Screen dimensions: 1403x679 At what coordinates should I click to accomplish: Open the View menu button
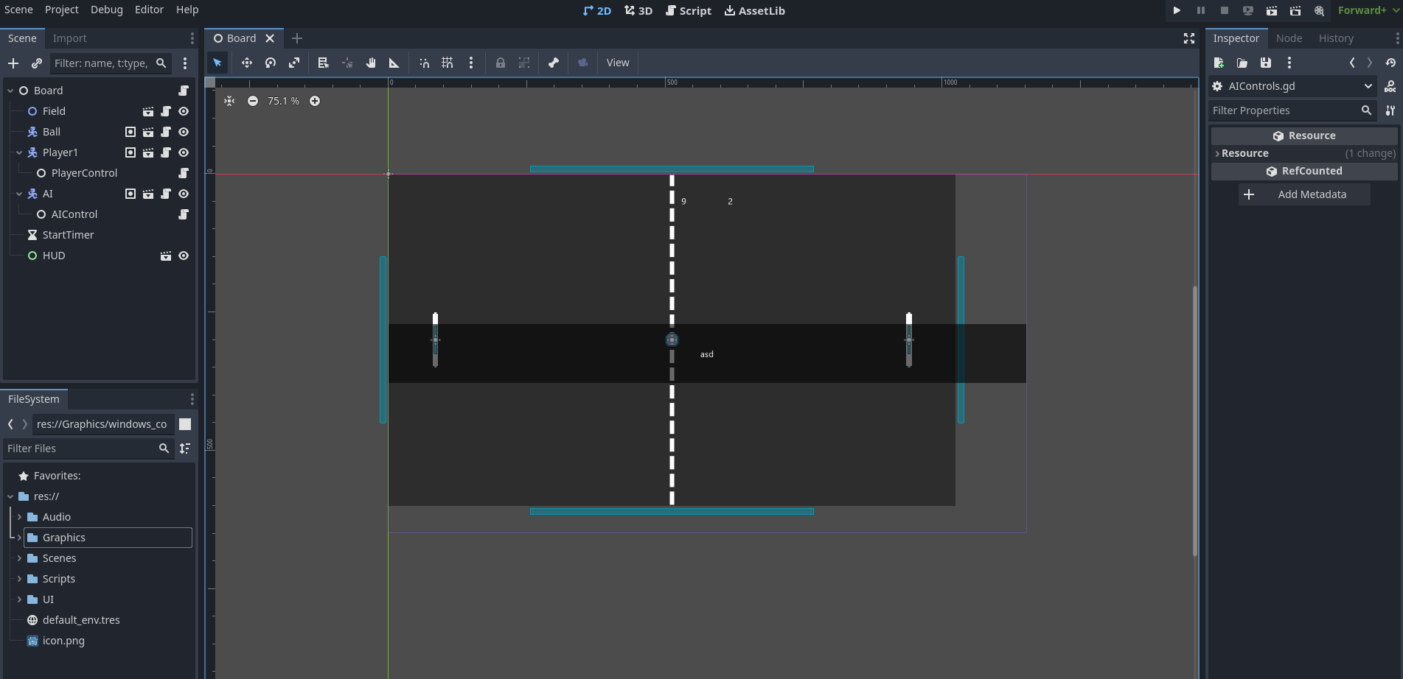point(618,63)
